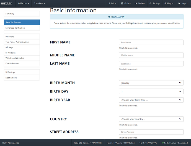Click the Logout link
Image resolution: width=191 pixels, height=146 pixels.
(183, 3)
